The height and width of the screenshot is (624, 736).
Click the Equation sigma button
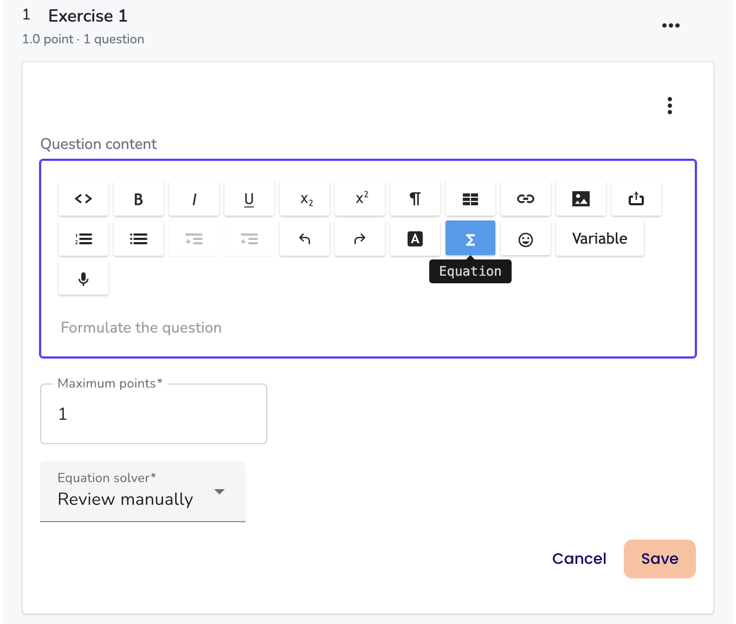pyautogui.click(x=470, y=238)
